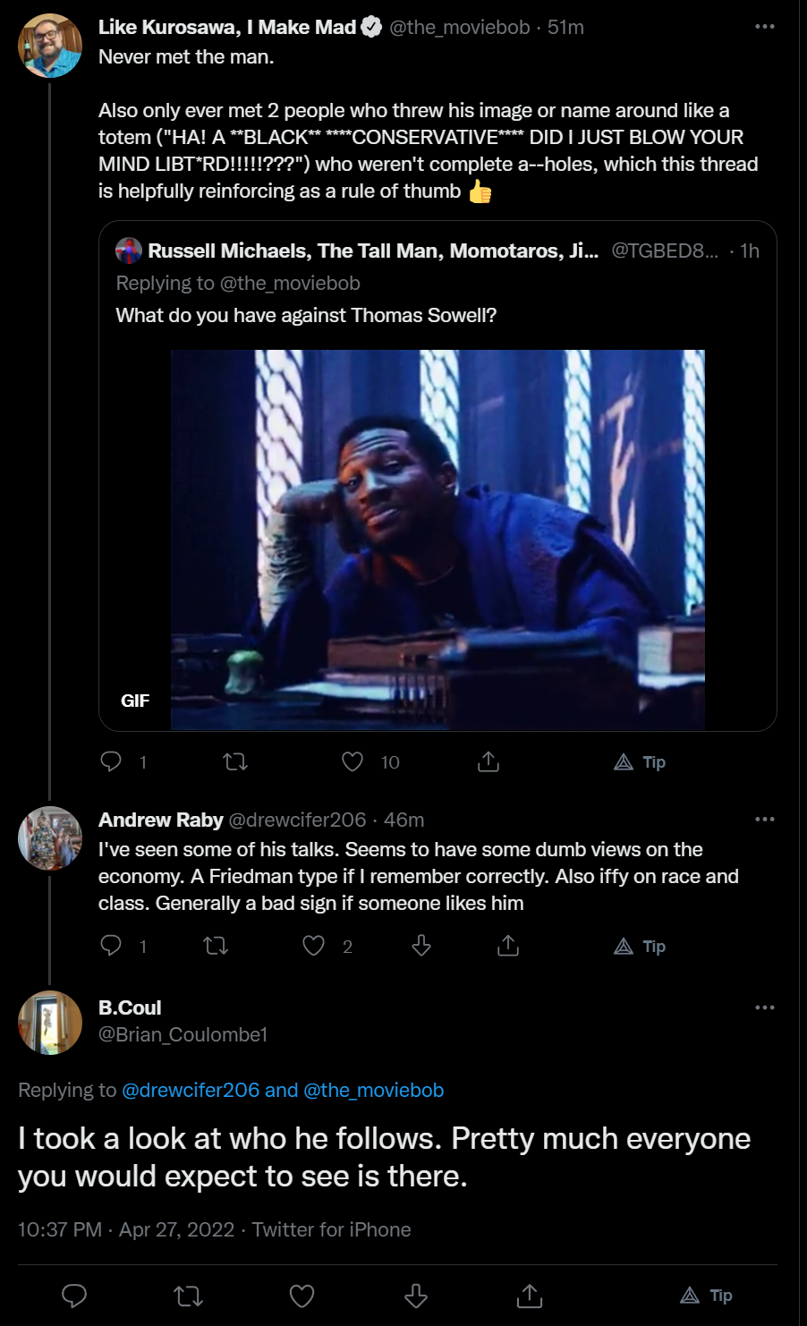Open more options on Andrew Raby's tweet
This screenshot has height=1326, width=807.
(x=764, y=820)
